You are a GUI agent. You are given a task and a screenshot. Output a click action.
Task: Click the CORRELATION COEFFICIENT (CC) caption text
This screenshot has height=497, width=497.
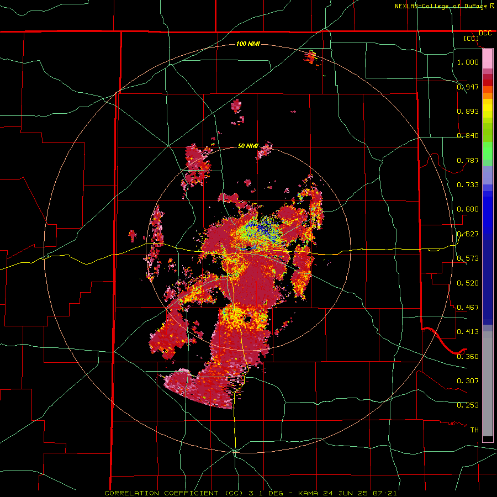174,493
